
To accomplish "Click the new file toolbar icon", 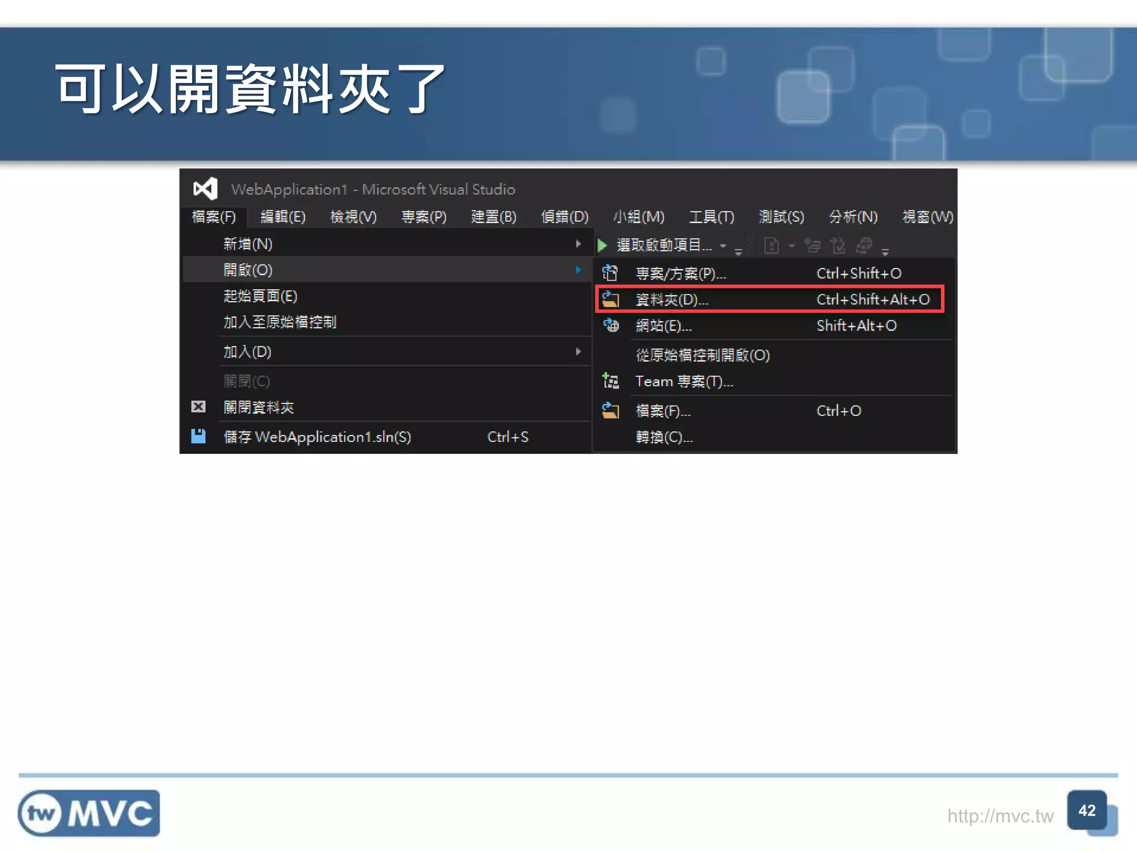I will point(771,245).
